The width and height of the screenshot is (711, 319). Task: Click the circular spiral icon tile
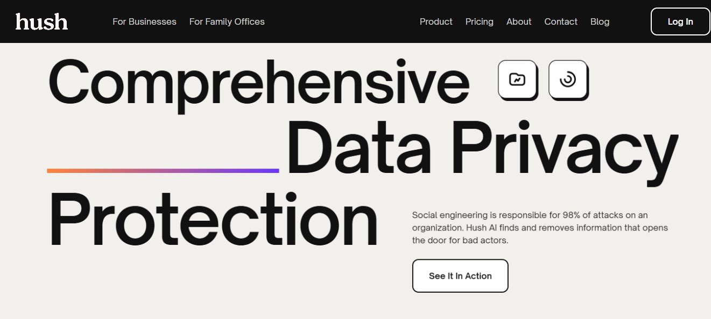[x=568, y=79]
